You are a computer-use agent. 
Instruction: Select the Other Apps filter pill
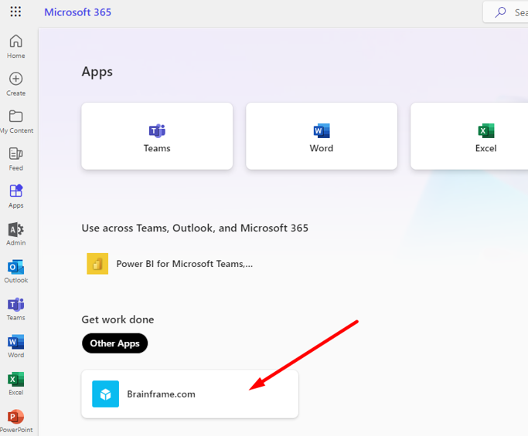point(114,343)
